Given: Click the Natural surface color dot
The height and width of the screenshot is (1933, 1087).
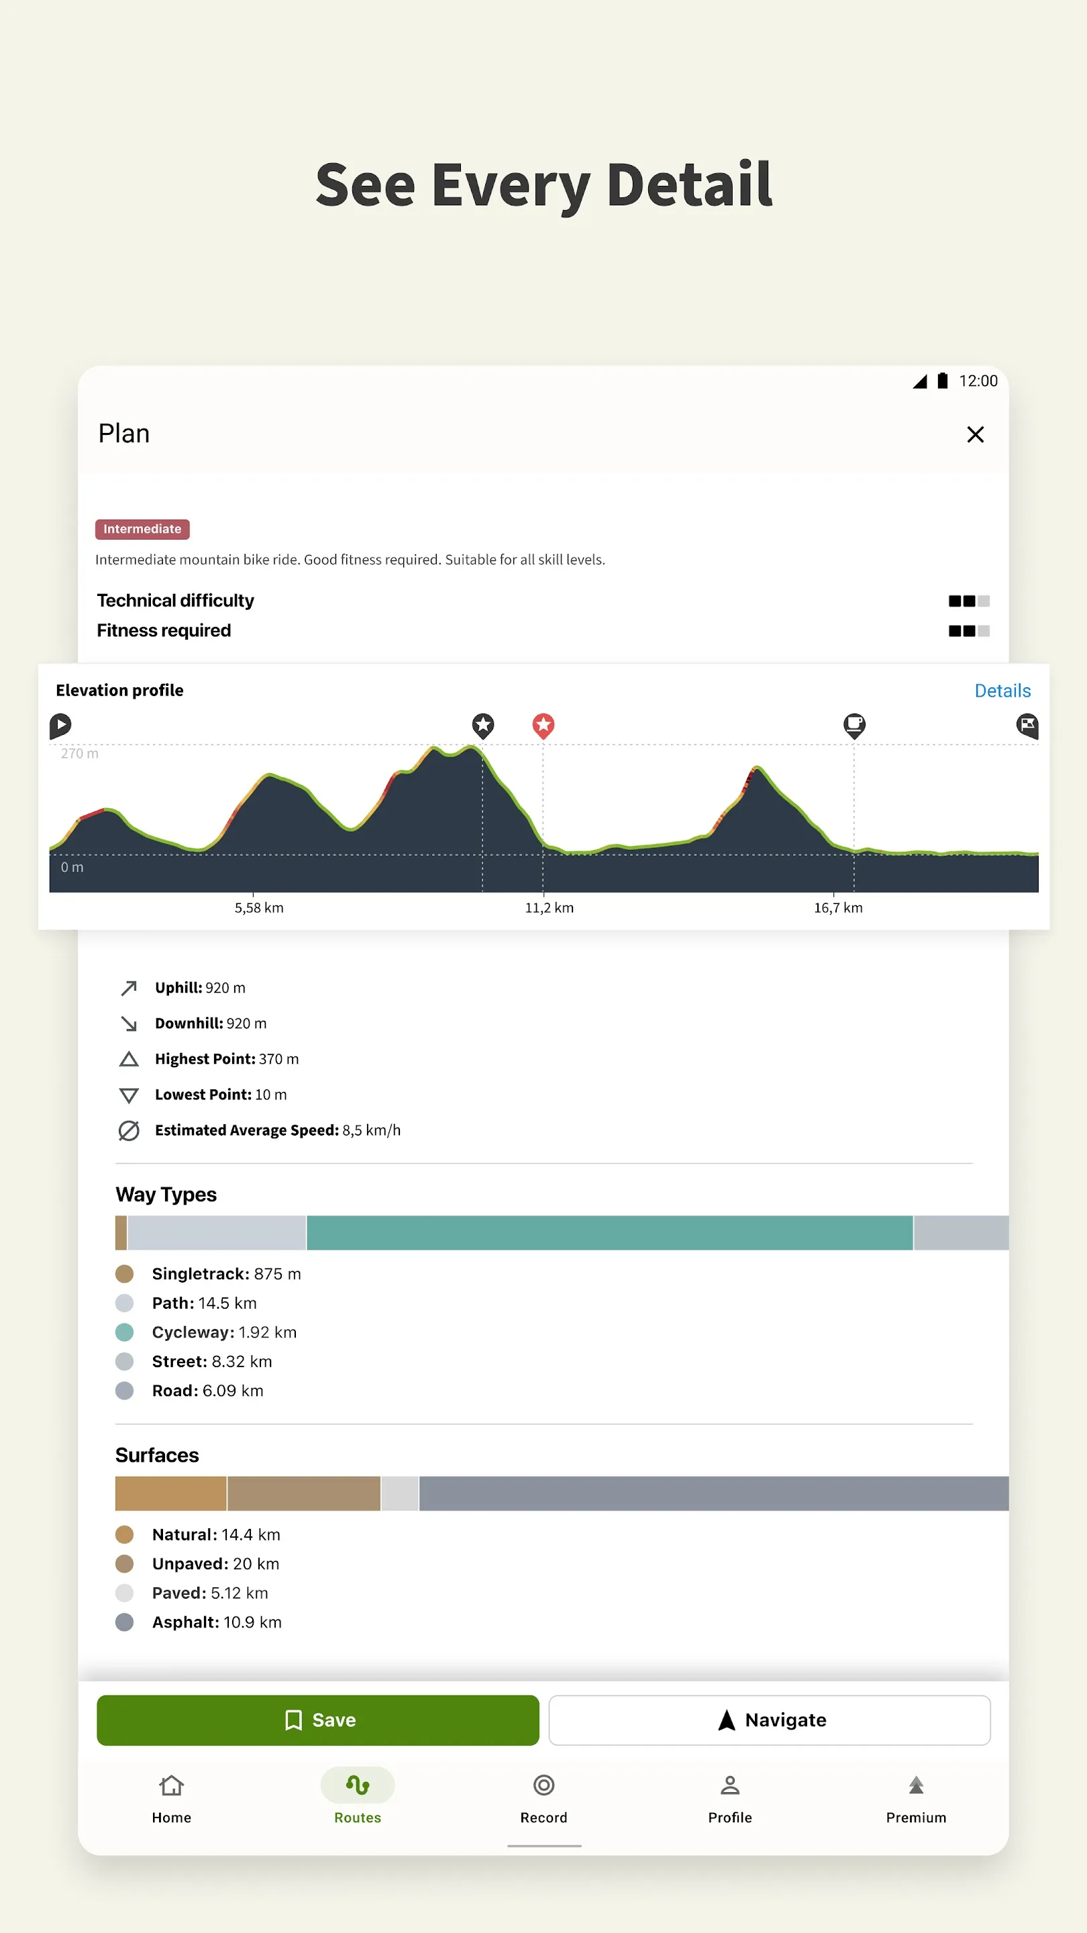Looking at the screenshot, I should 125,1534.
